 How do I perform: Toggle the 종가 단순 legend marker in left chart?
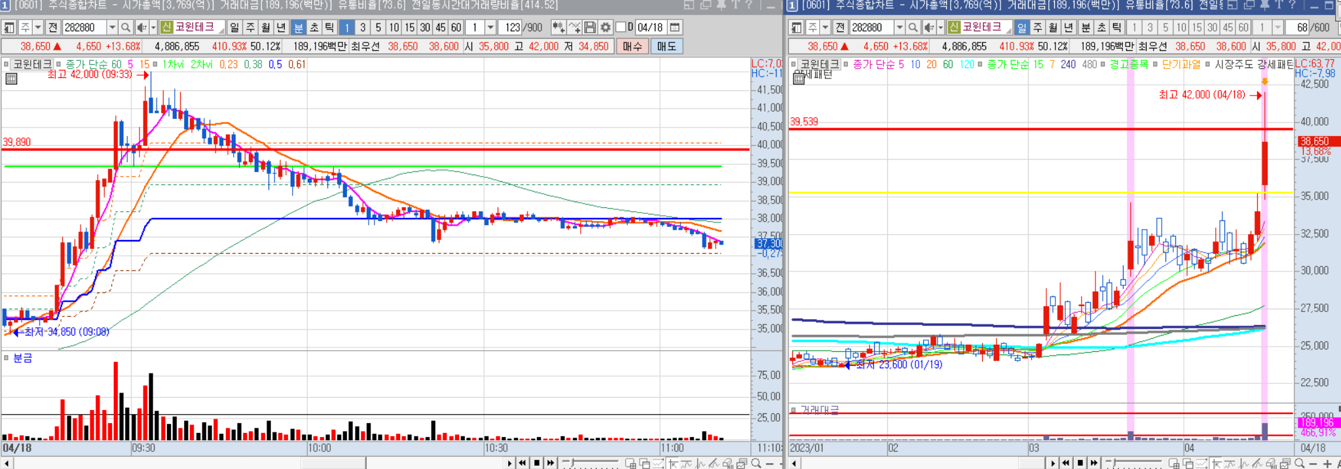pos(59,64)
